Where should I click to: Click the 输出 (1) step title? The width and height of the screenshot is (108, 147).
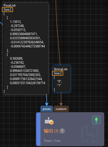pos(51,131)
